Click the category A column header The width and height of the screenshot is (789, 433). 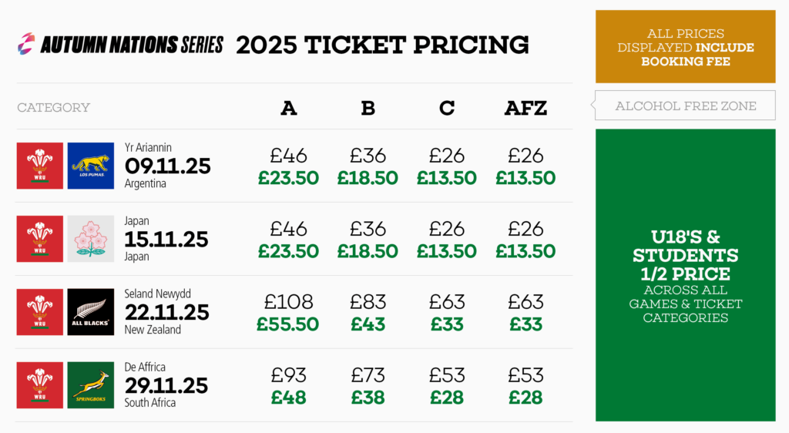pyautogui.click(x=289, y=109)
